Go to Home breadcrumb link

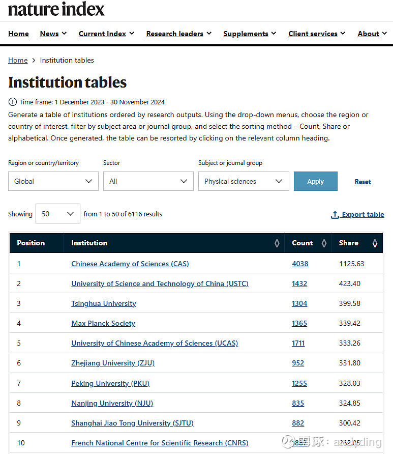pyautogui.click(x=18, y=60)
